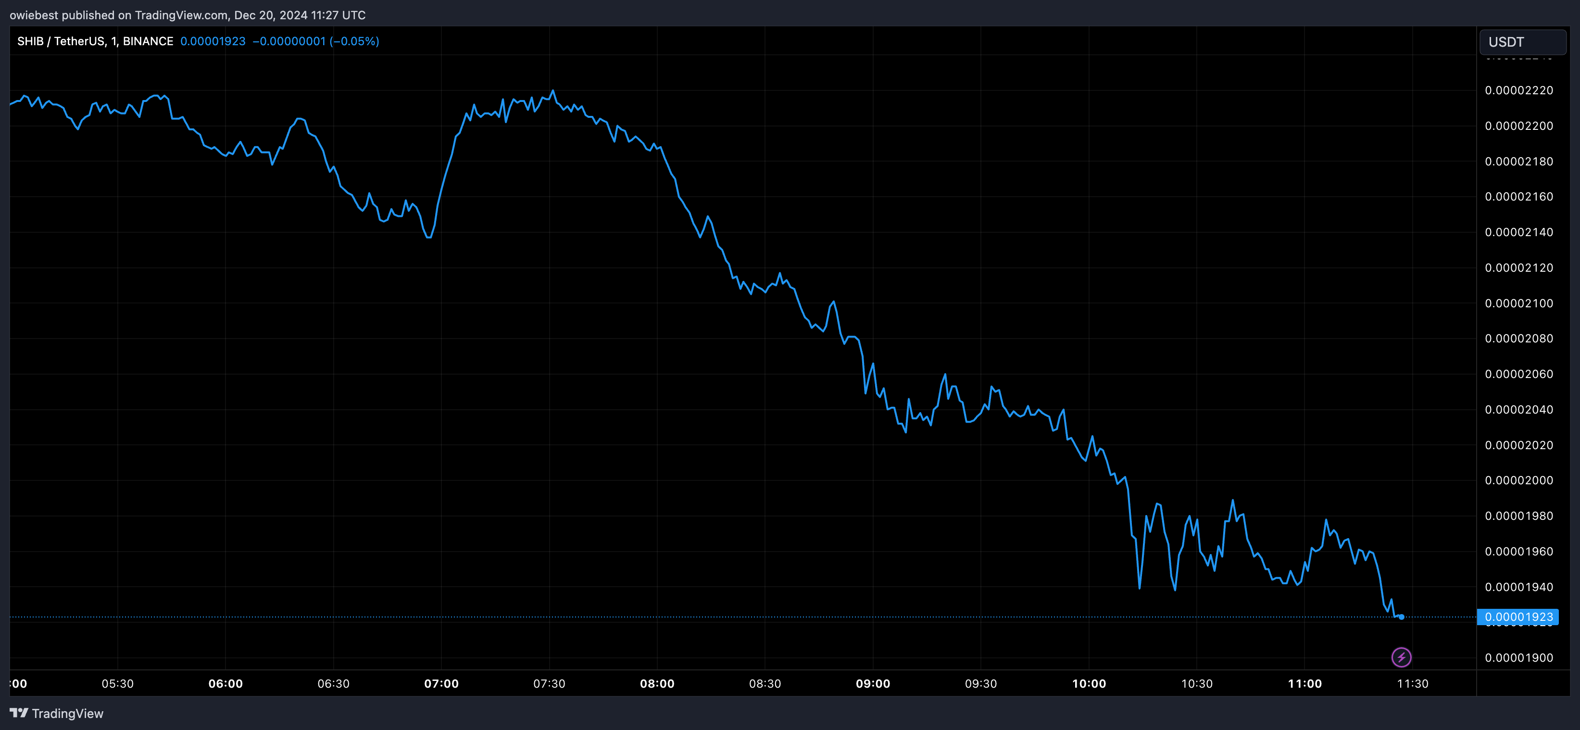Click the price change −0.05% text
Viewport: 1580px width, 730px height.
coord(354,41)
